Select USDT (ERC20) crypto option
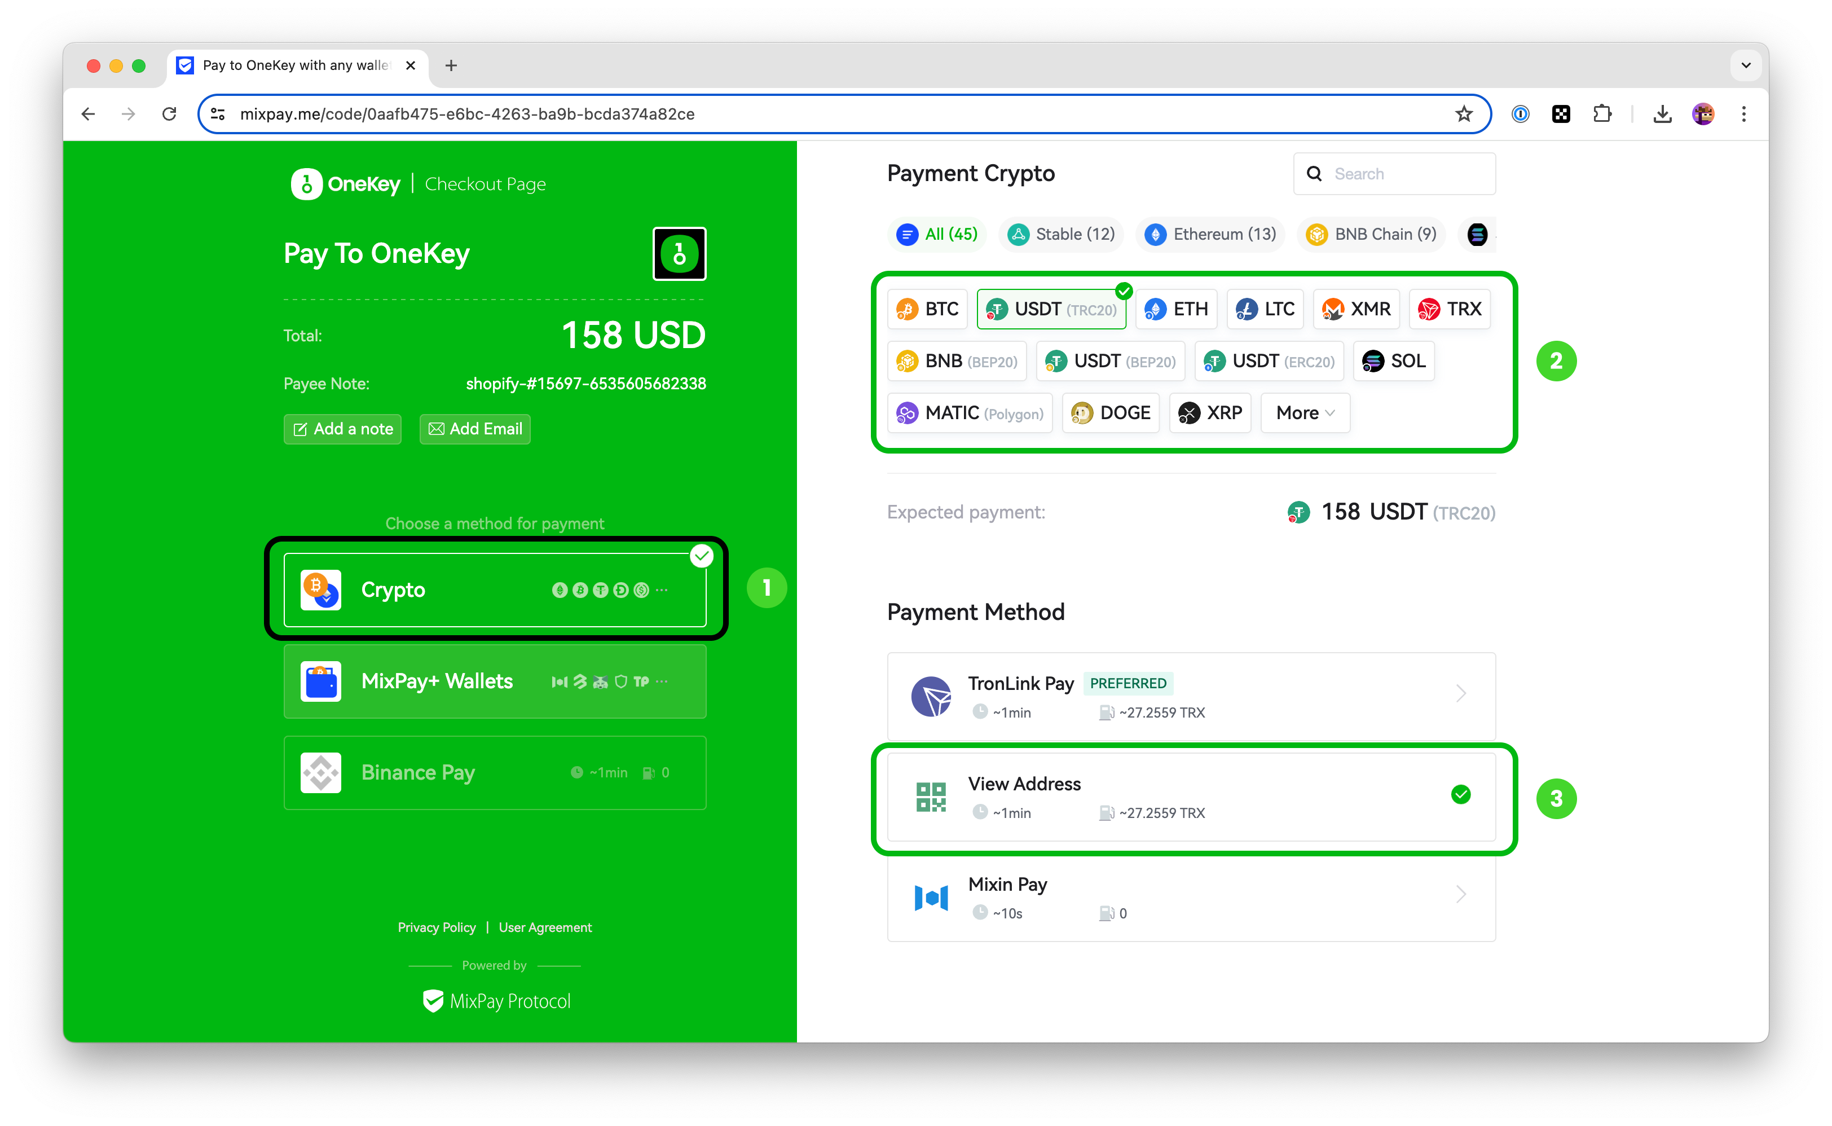Screen dimensions: 1832x1126 point(1269,361)
